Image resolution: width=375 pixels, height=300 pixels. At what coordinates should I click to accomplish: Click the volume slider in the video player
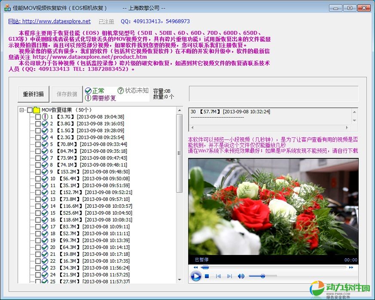(262, 276)
